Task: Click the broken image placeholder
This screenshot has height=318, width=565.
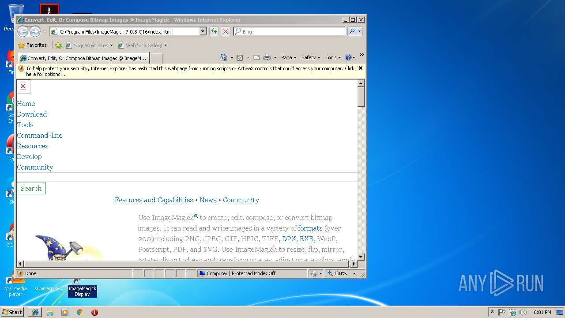Action: tap(23, 86)
